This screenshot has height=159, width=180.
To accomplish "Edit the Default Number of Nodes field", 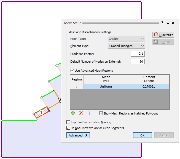I will coord(138,62).
